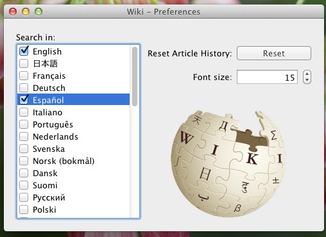This screenshot has width=326, height=237.
Task: Select the highlighted Español row label
Action: [x=48, y=100]
